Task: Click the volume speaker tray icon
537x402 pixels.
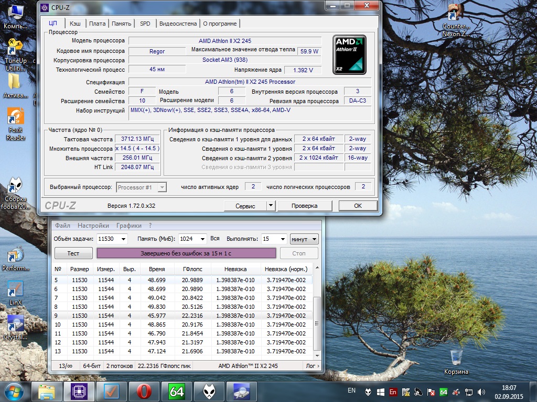Action: [x=481, y=392]
